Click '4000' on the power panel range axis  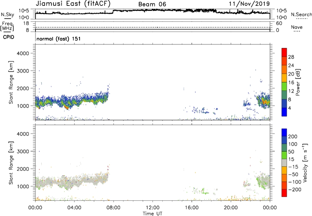pyautogui.click(x=23, y=53)
